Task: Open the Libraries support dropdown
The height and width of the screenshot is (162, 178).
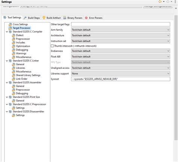Action: coord(121,73)
